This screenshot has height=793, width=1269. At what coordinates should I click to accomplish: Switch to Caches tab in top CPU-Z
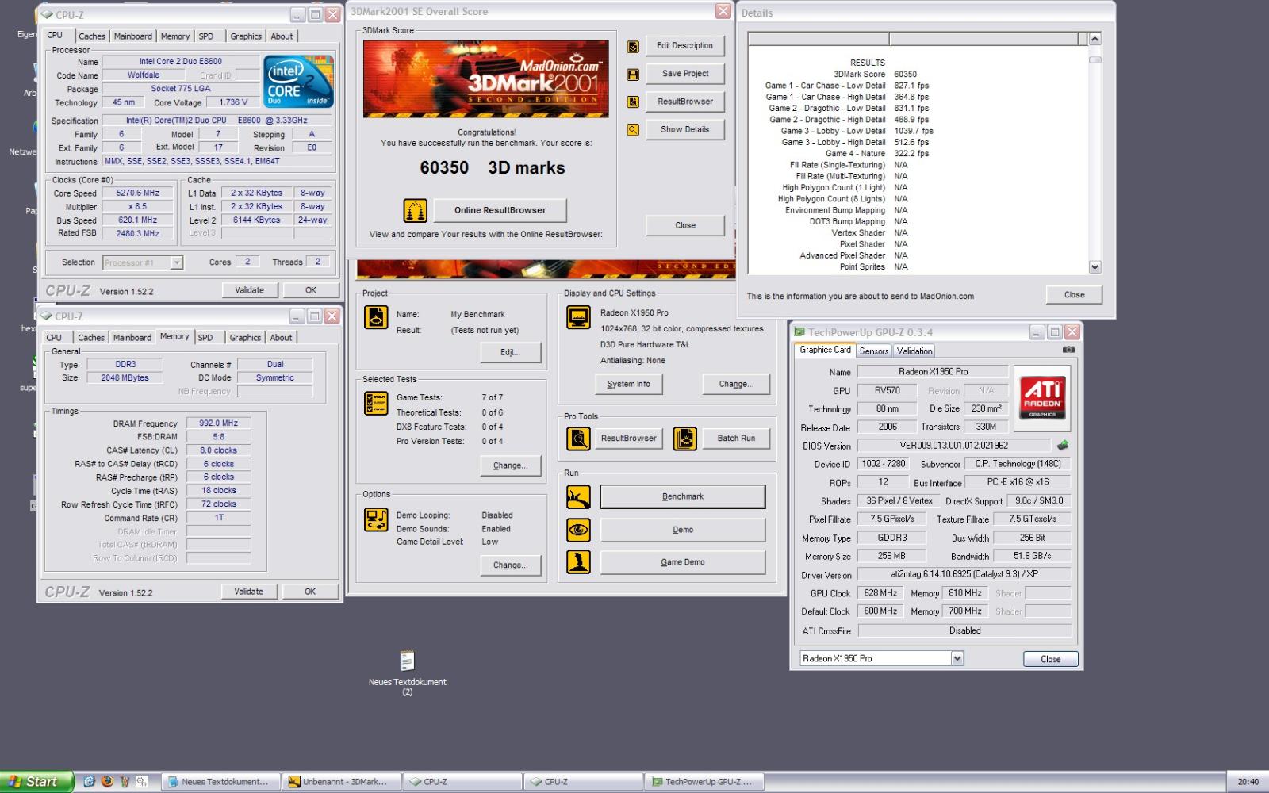(92, 36)
